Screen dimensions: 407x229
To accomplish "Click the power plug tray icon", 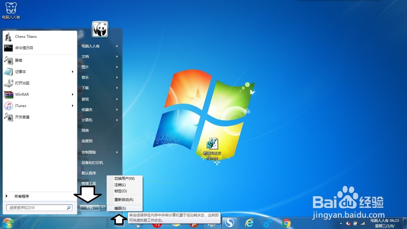I will (x=355, y=224).
